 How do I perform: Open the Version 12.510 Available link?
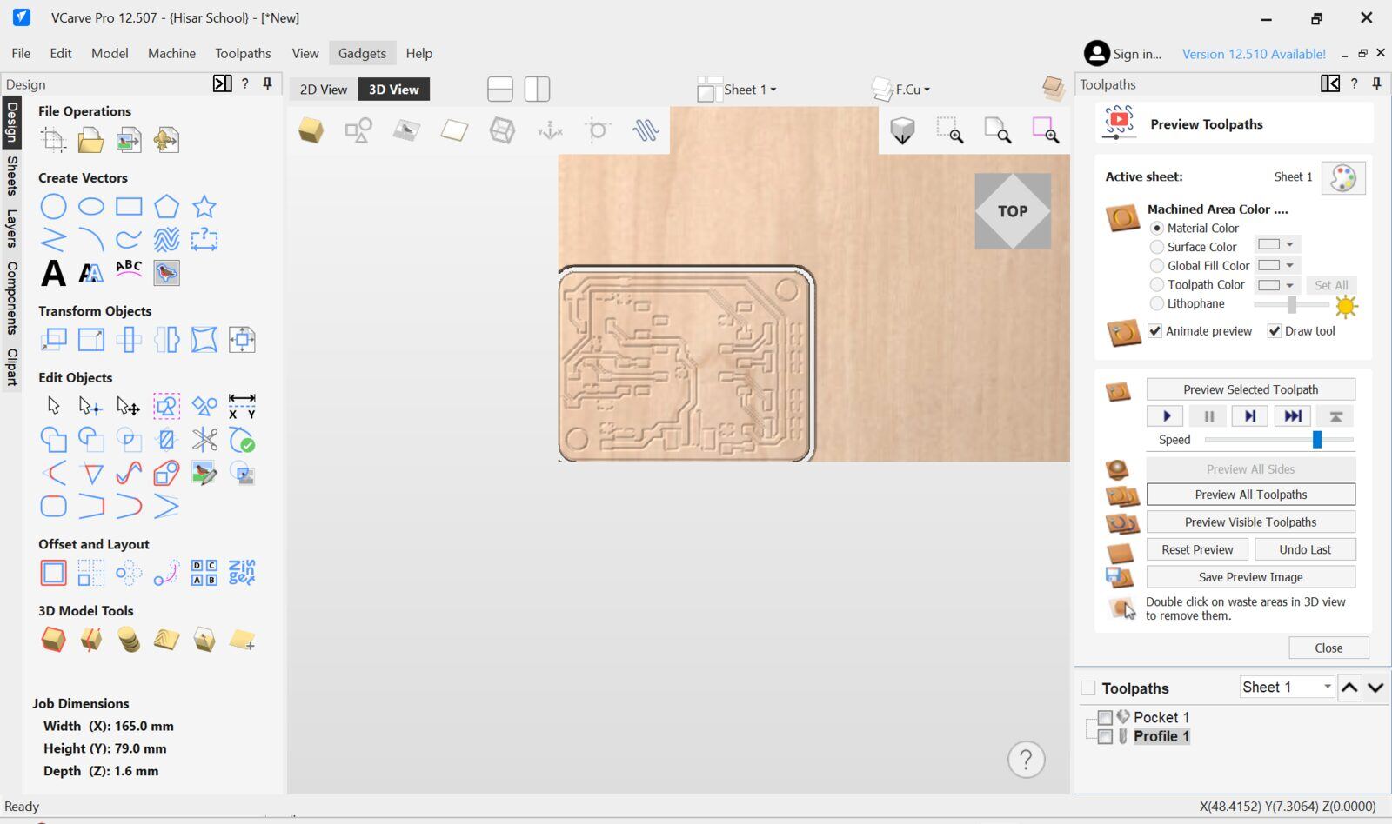pos(1254,54)
